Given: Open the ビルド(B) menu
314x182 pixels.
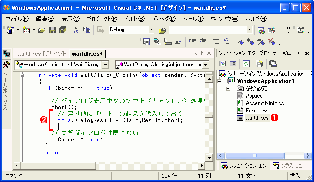Looking at the screenshot, I should coord(134,19).
